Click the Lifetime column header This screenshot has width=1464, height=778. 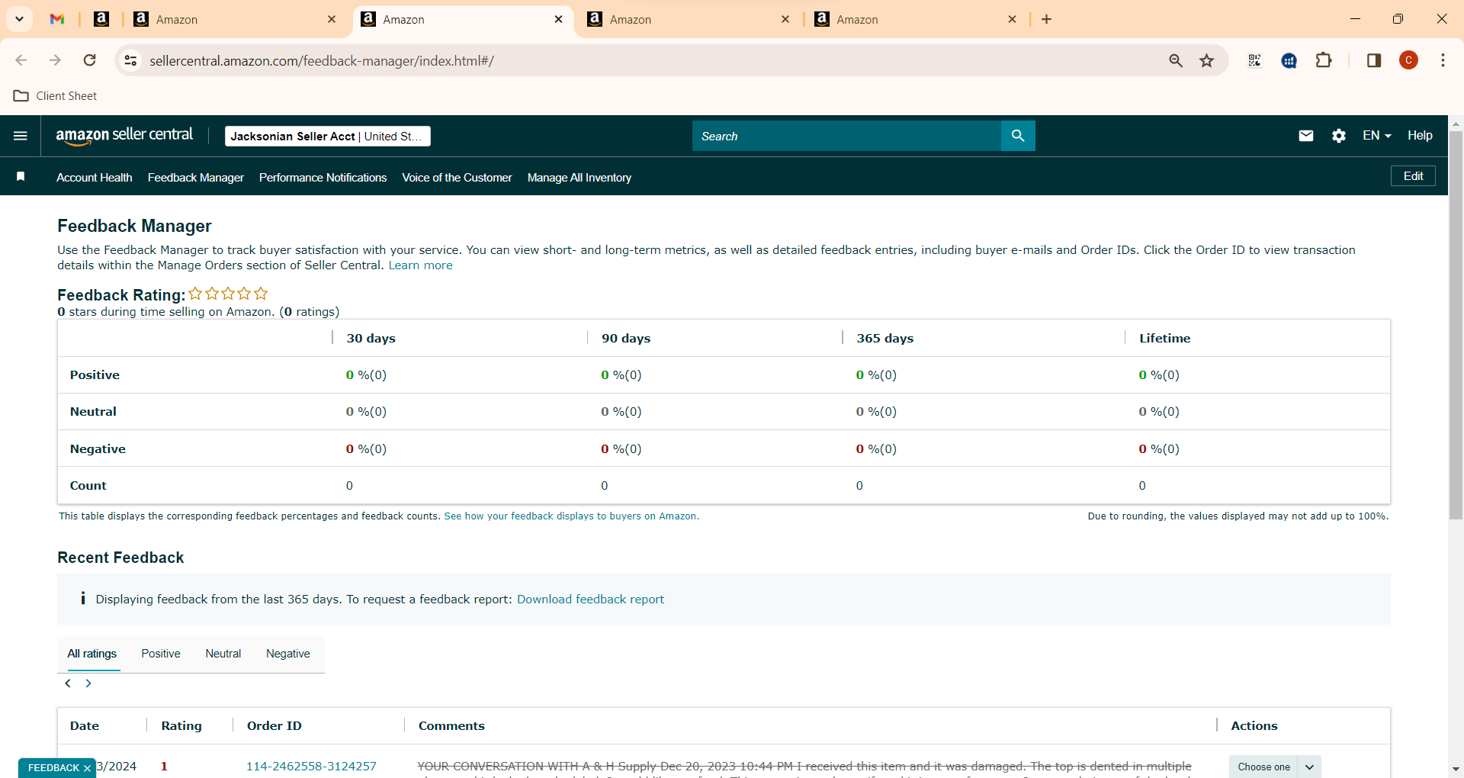pos(1164,338)
